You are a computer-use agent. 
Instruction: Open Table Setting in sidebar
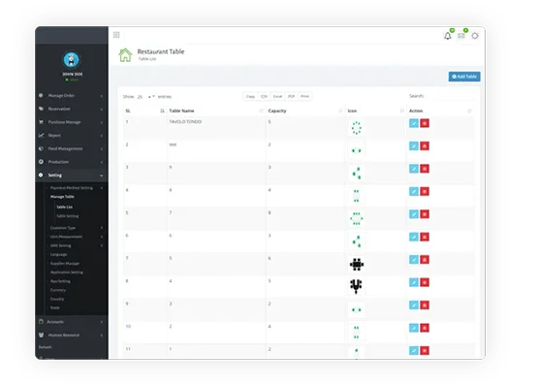click(x=68, y=216)
